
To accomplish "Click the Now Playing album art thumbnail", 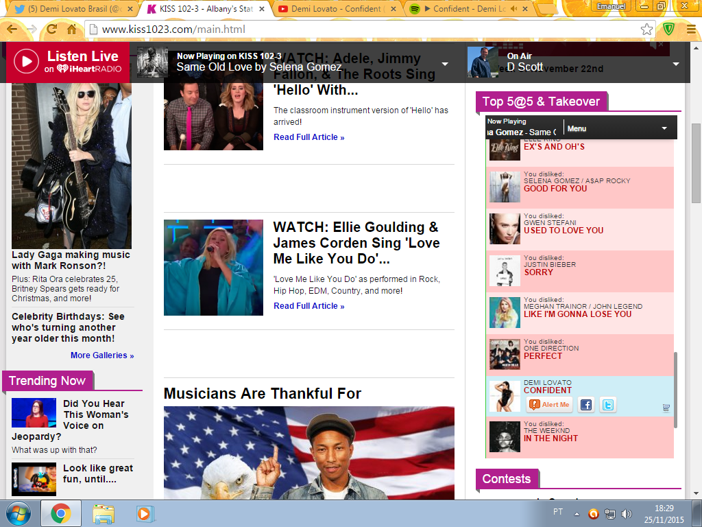I will pyautogui.click(x=152, y=62).
